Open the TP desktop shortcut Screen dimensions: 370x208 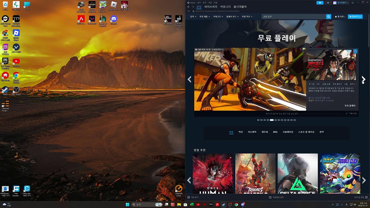16,21
